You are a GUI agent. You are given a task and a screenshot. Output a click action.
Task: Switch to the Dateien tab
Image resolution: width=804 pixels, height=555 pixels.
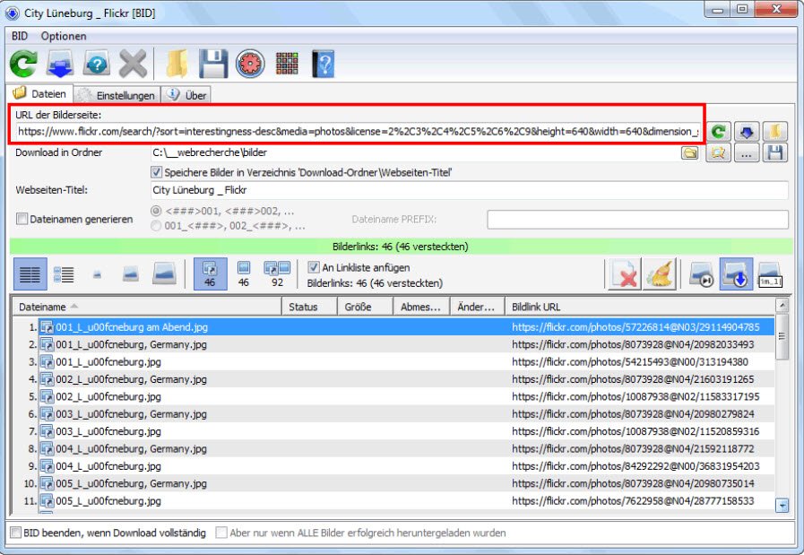(40, 94)
